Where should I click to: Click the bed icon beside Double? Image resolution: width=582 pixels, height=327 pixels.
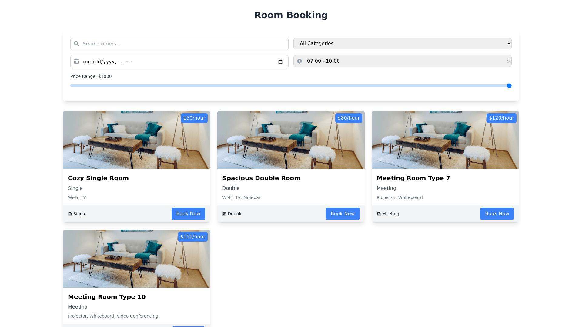224,214
